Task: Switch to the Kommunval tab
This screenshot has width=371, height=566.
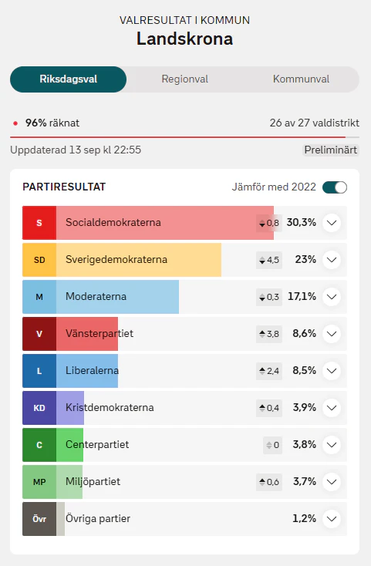Action: (x=301, y=79)
